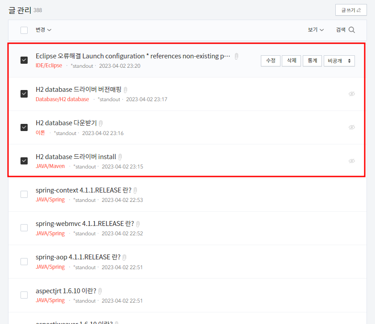Uncheck H2 database 드라이버 버전매핑 checkbox

pyautogui.click(x=24, y=94)
